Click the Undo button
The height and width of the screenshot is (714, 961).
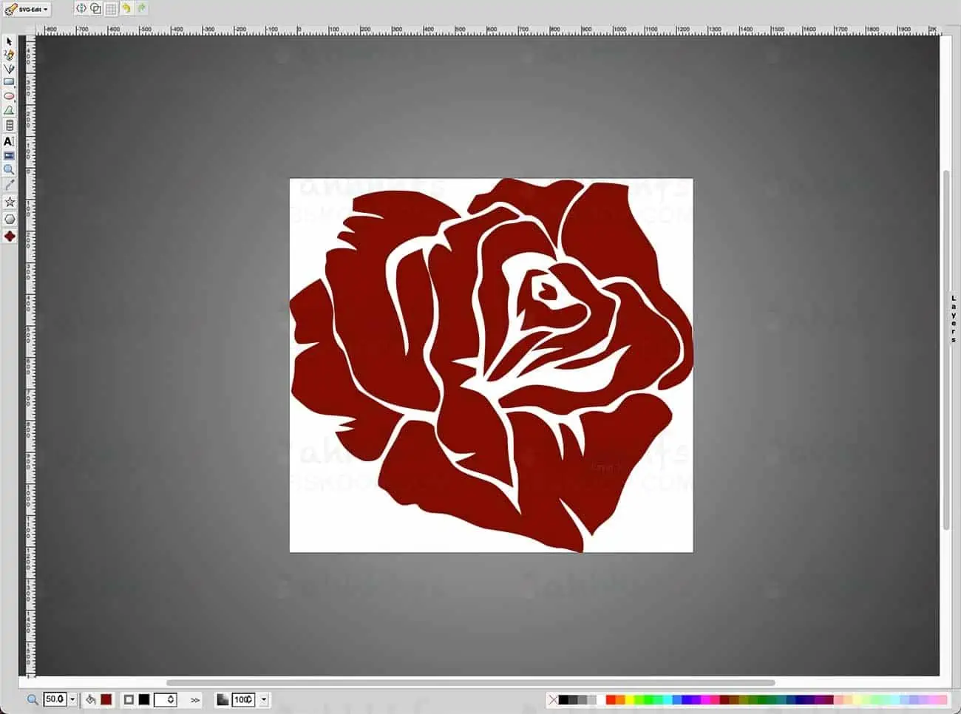coord(126,9)
